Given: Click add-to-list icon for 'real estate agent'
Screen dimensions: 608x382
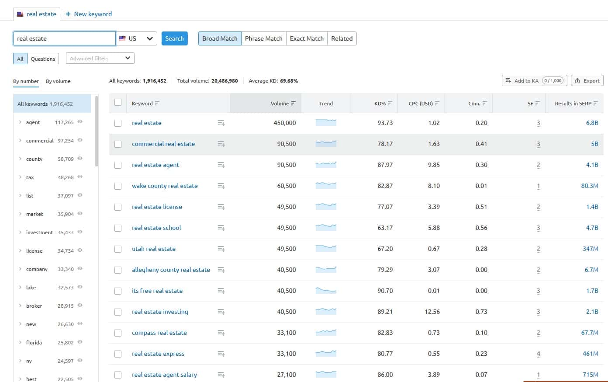Looking at the screenshot, I should click(x=221, y=165).
